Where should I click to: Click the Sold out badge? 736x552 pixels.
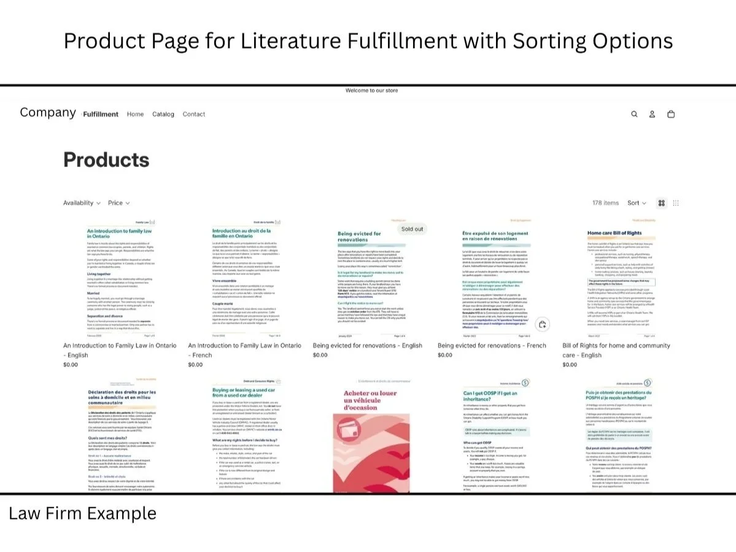[x=412, y=229]
